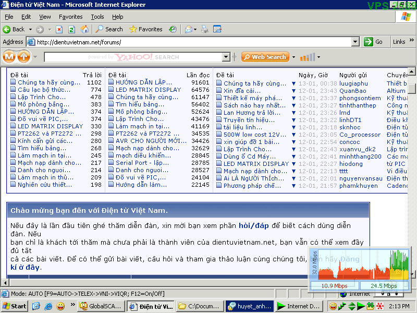Open the History icon in toolbar

click(x=173, y=29)
